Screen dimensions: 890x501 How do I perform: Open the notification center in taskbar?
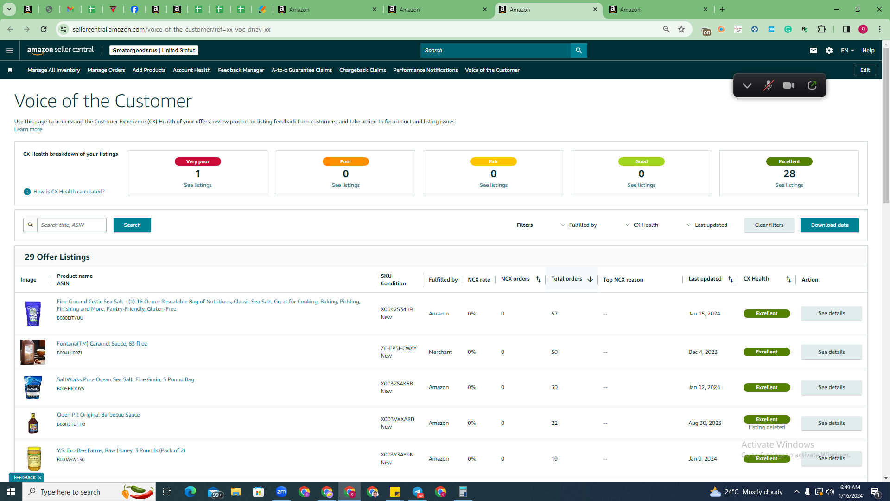point(876,492)
